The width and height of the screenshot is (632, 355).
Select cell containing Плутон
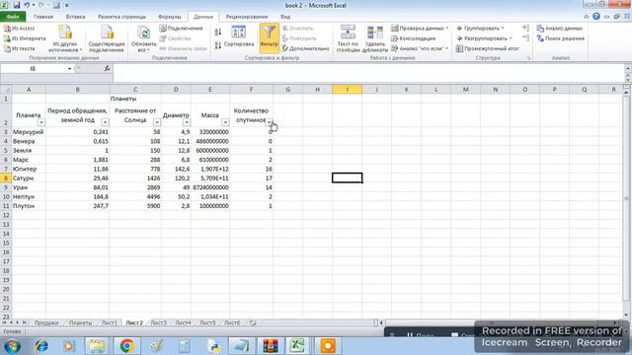(29, 206)
